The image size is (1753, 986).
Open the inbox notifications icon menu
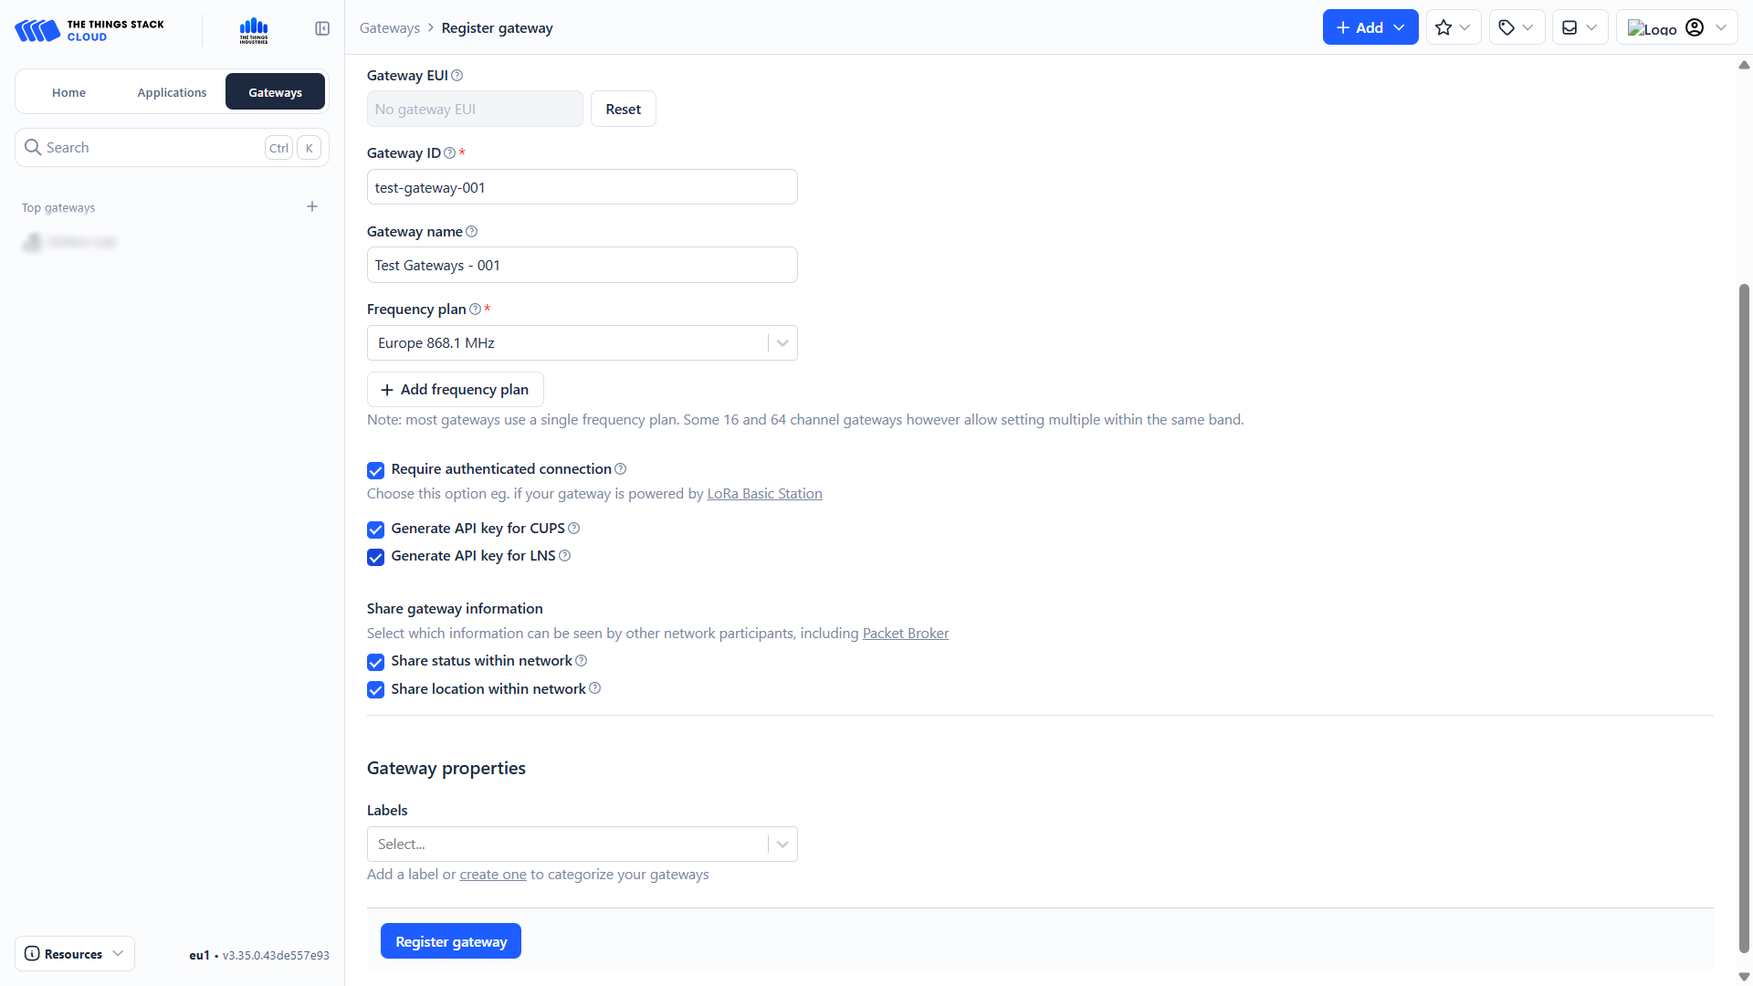click(1579, 28)
